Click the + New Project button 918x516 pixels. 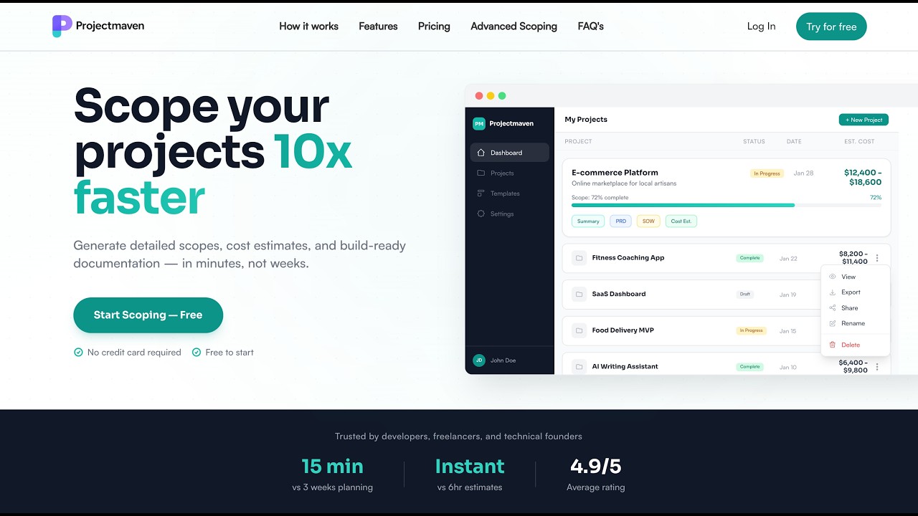coord(863,120)
